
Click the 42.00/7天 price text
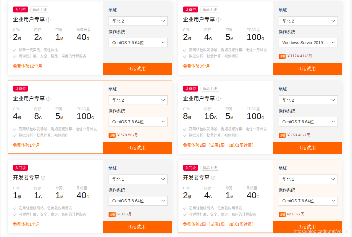[296, 214]
